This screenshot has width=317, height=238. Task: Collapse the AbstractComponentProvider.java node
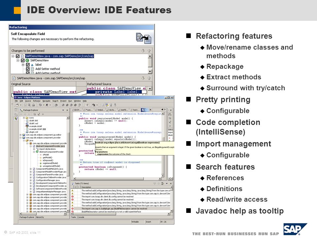(31, 146)
